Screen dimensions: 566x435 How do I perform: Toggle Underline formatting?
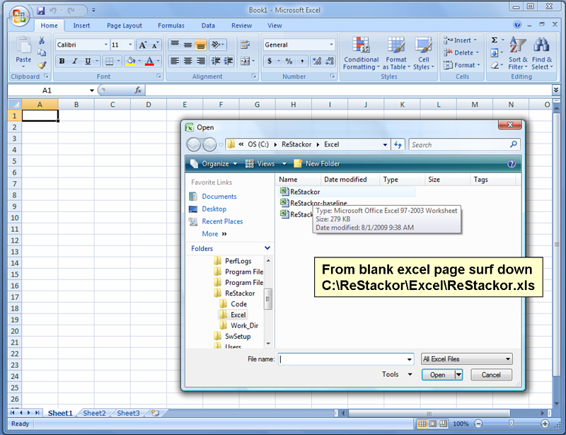click(88, 61)
